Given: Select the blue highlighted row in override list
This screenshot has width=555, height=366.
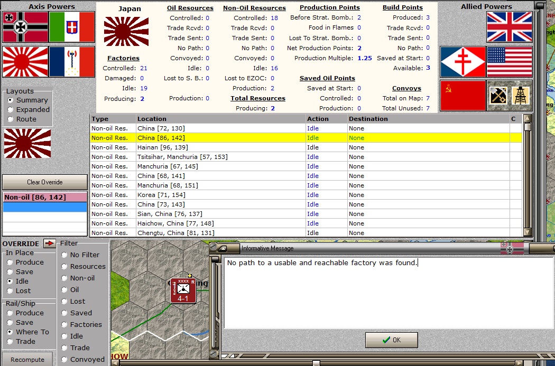Looking at the screenshot, I should [45, 207].
